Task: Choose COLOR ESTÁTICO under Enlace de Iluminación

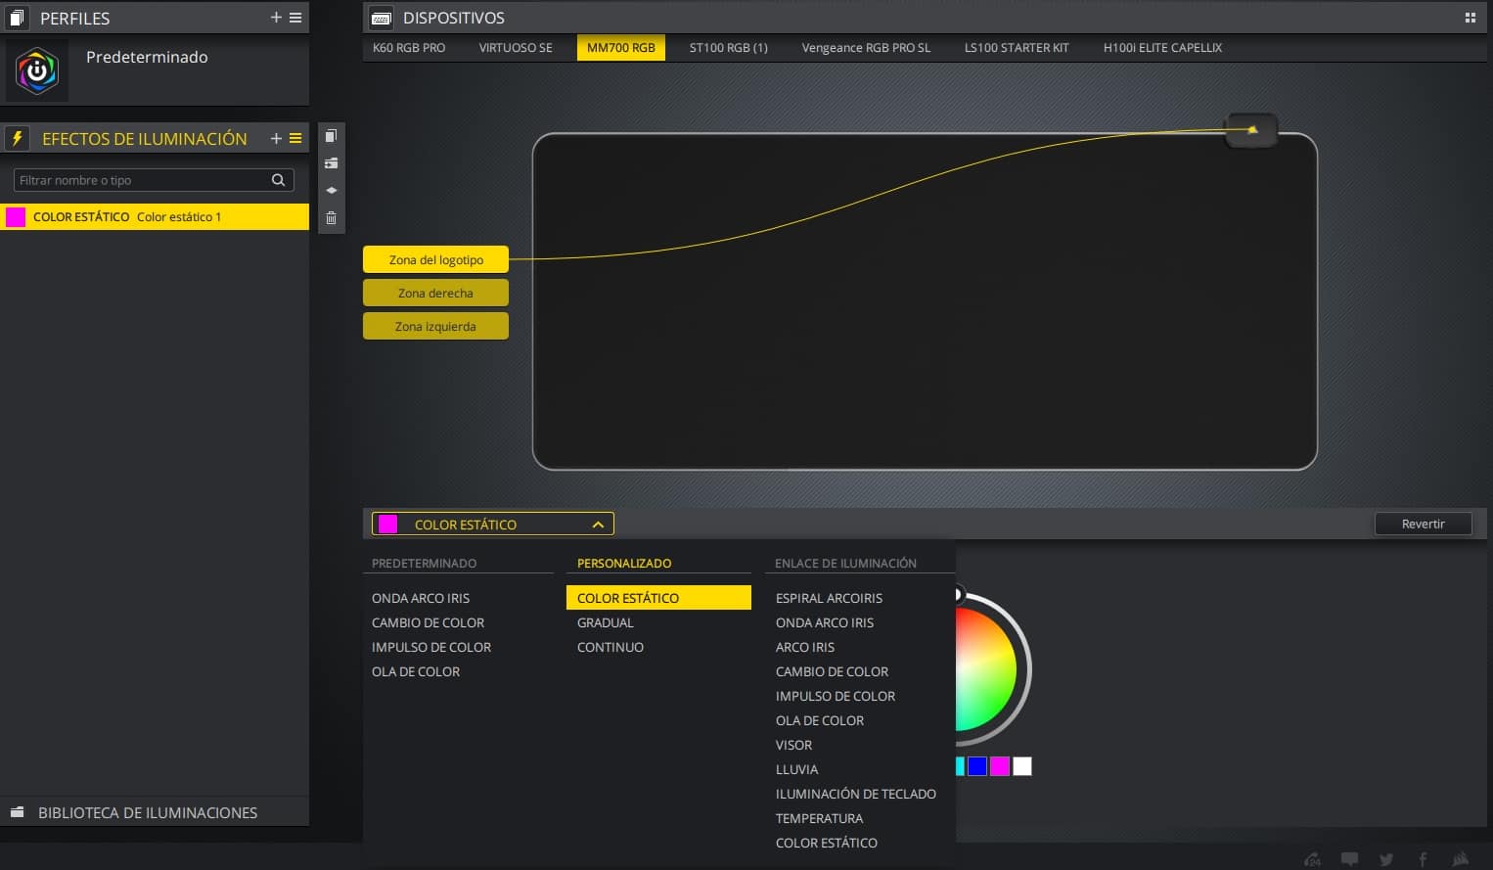Action: pos(827,843)
